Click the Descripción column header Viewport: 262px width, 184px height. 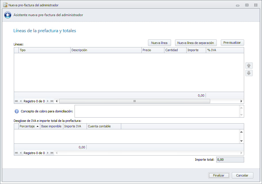click(x=106, y=50)
